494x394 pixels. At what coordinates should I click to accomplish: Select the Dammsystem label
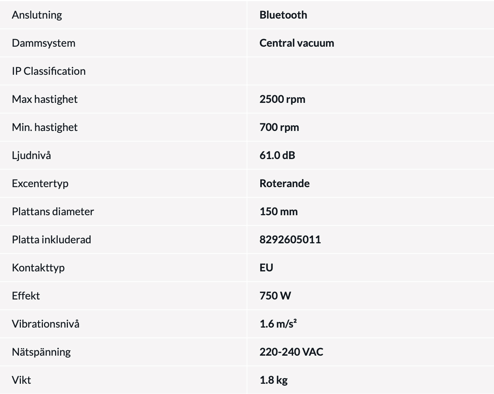click(44, 43)
